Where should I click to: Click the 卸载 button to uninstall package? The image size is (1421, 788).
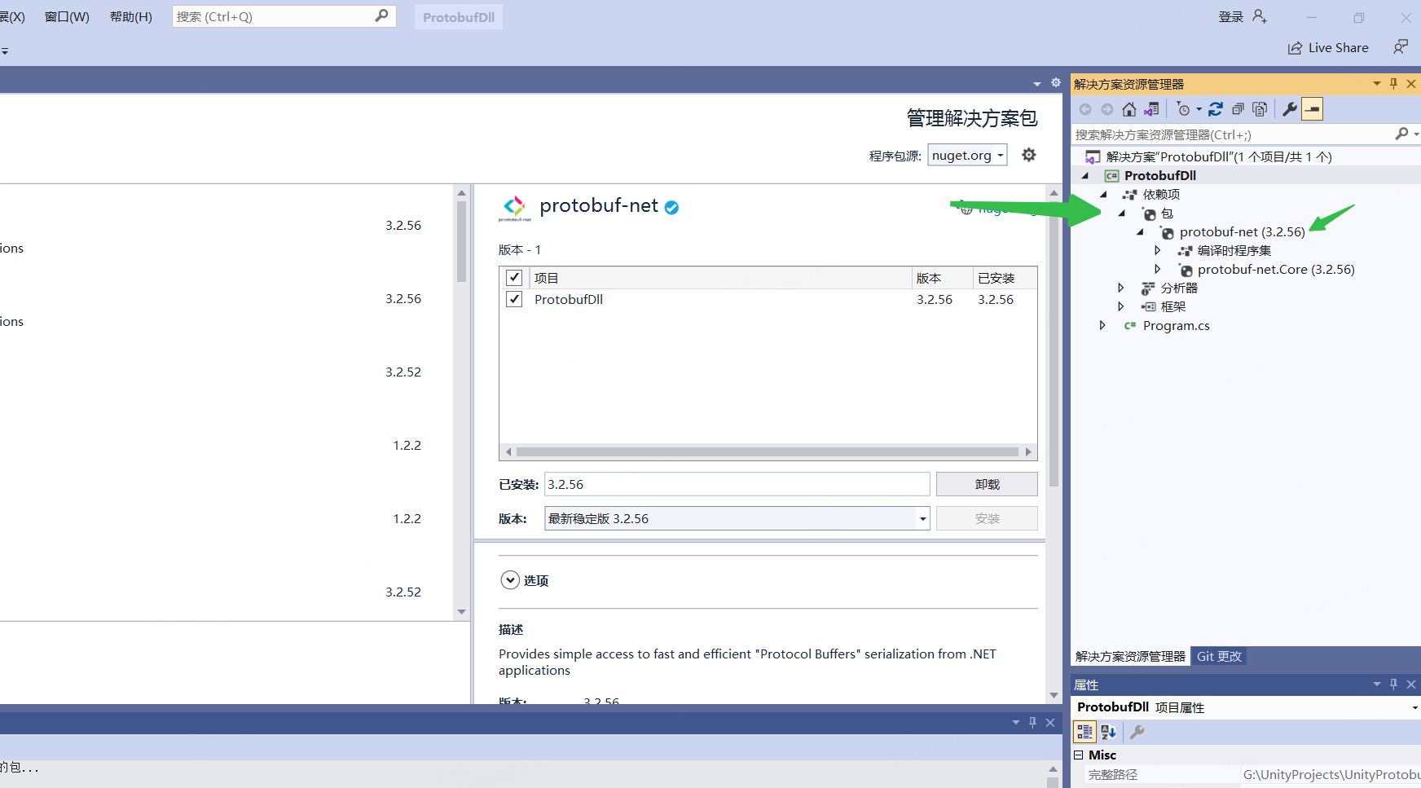tap(986, 483)
